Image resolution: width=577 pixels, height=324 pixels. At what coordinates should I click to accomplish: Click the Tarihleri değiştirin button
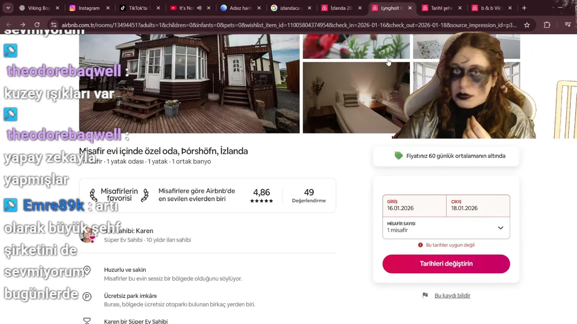(x=446, y=264)
